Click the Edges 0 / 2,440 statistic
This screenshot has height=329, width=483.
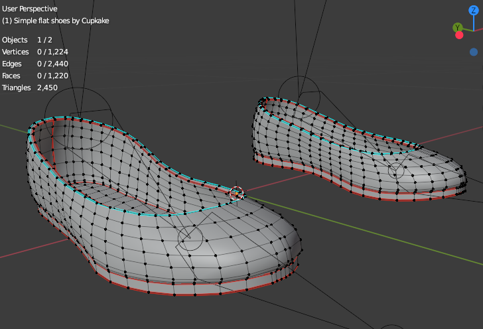(35, 64)
